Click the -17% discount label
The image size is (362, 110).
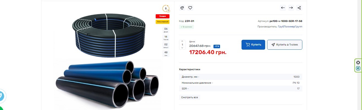point(216,46)
